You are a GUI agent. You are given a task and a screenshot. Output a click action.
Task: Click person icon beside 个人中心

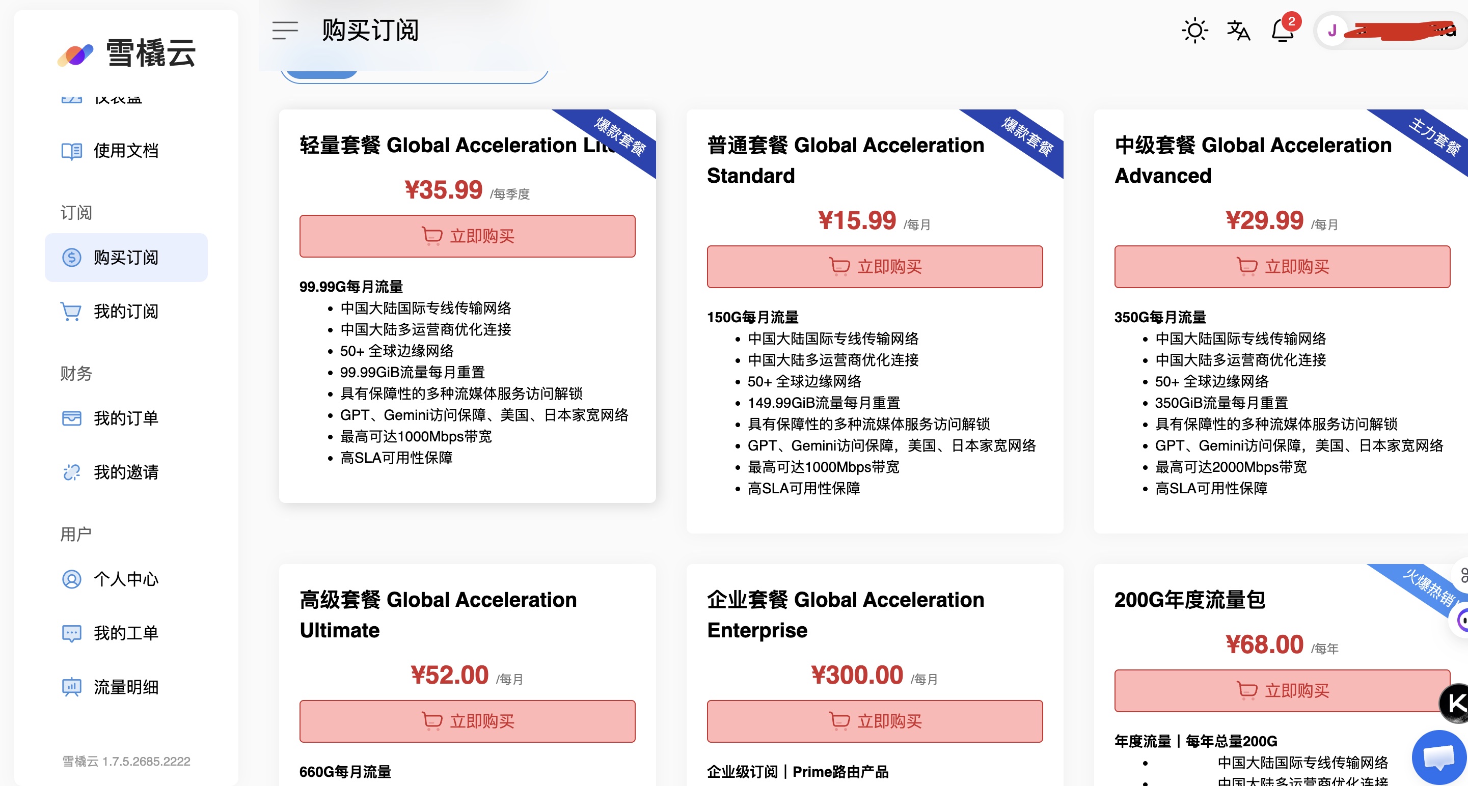(72, 579)
